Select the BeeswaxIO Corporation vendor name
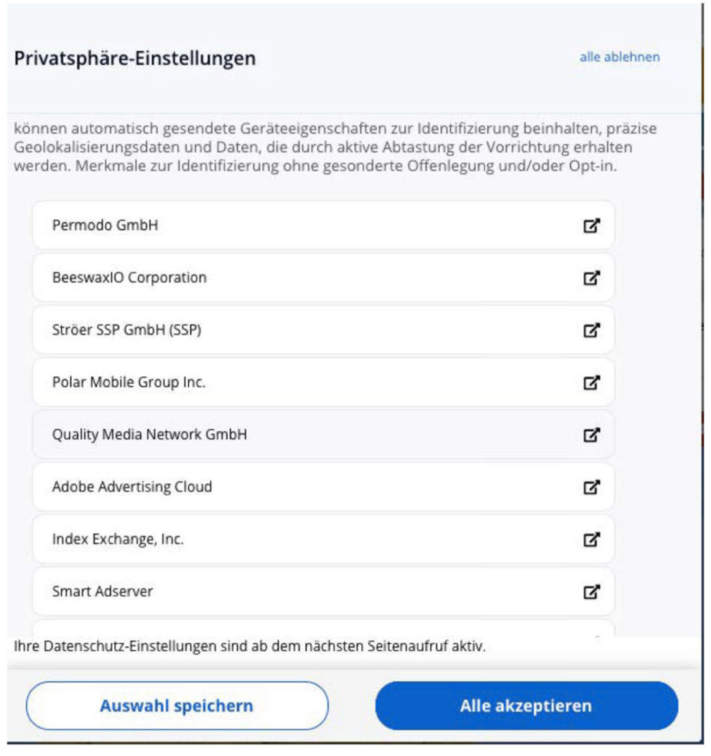Viewport: 711px width, 756px height. tap(129, 278)
